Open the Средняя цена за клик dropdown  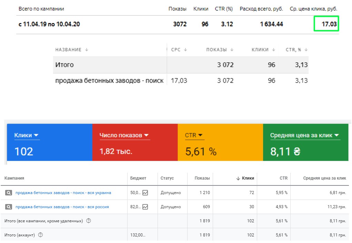click(305, 135)
